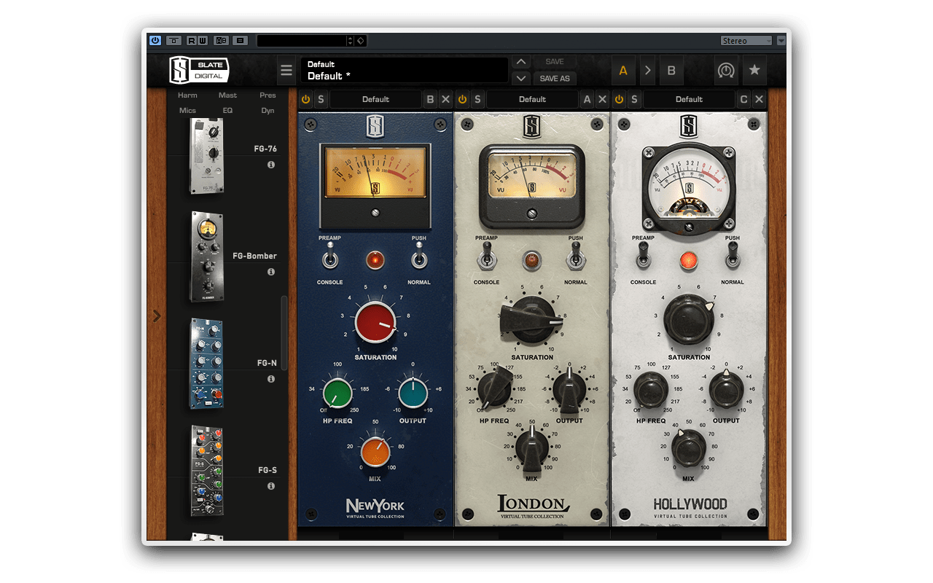Copy A to B with arrow icon
Image resolution: width=933 pixels, height=583 pixels.
pos(647,71)
